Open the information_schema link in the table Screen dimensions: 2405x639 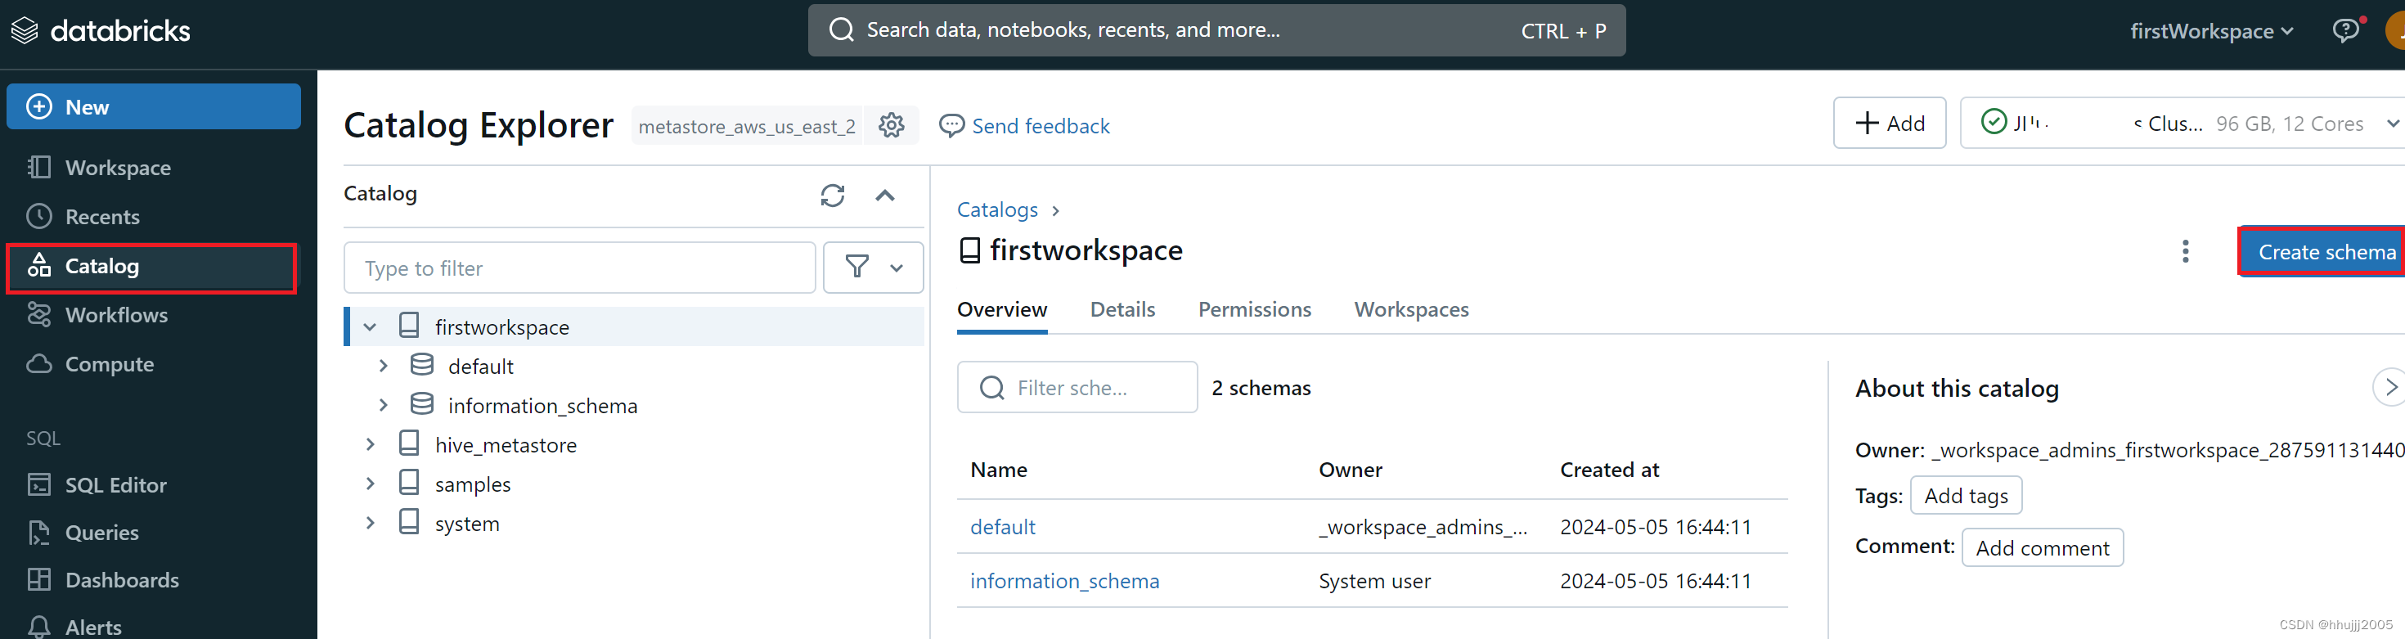[x=1064, y=581]
